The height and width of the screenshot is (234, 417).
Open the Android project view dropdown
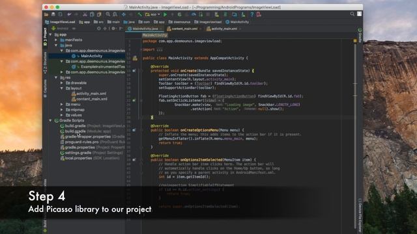click(x=64, y=29)
